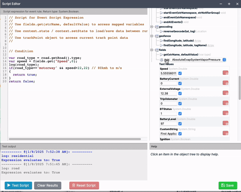
Task: Select endEvent(strNamespace) in object tree
Action: click(180, 17)
